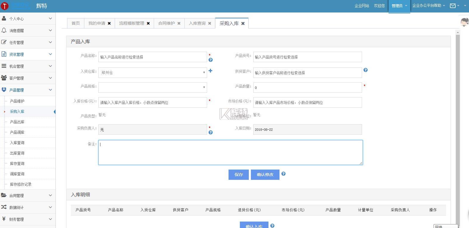The height and width of the screenshot is (228, 469).
Task: Close the 我的申请 tab
Action: [109, 23]
